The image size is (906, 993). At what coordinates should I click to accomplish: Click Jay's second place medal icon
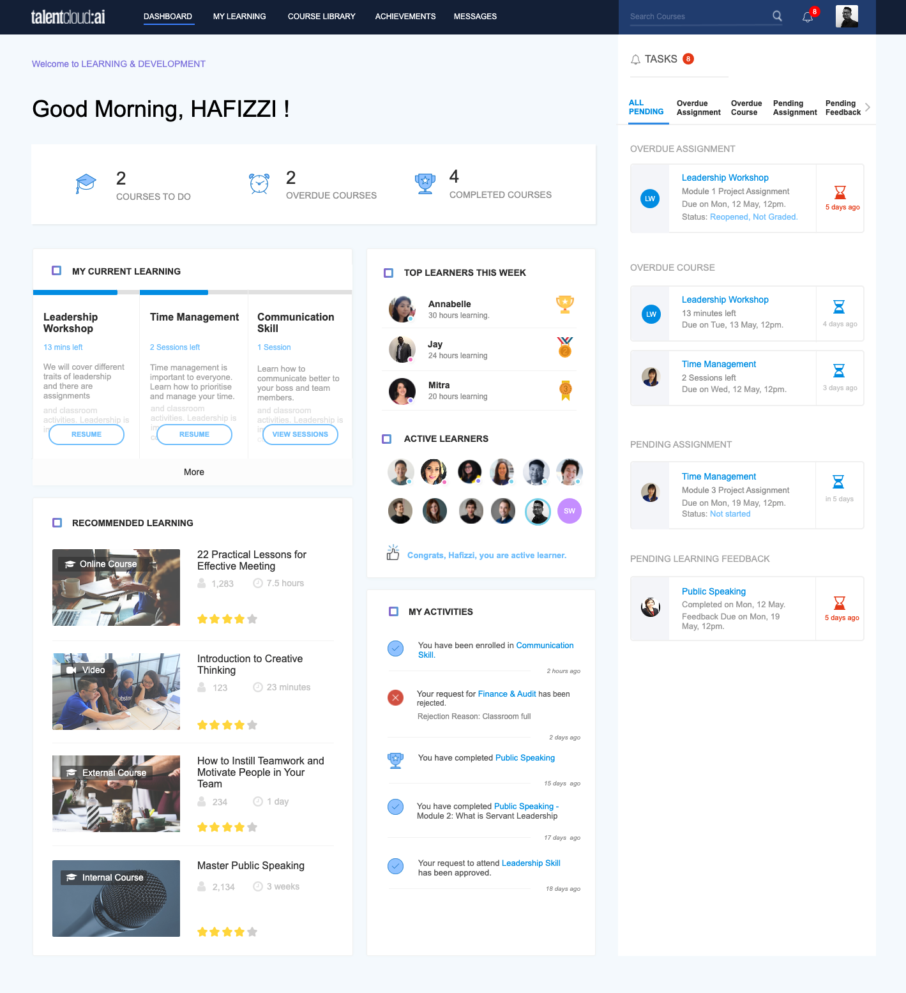pos(565,347)
